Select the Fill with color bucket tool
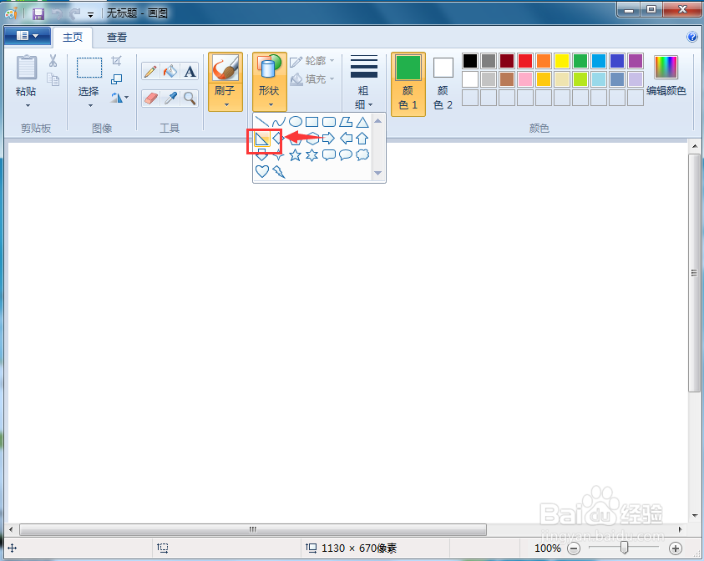This screenshot has width=704, height=561. click(x=170, y=71)
